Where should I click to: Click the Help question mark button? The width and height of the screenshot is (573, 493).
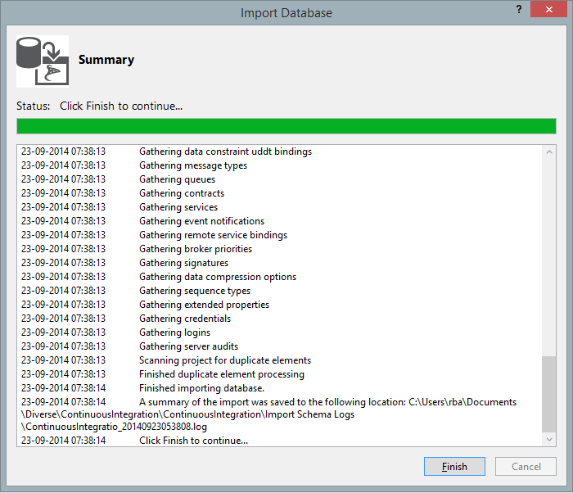(519, 10)
